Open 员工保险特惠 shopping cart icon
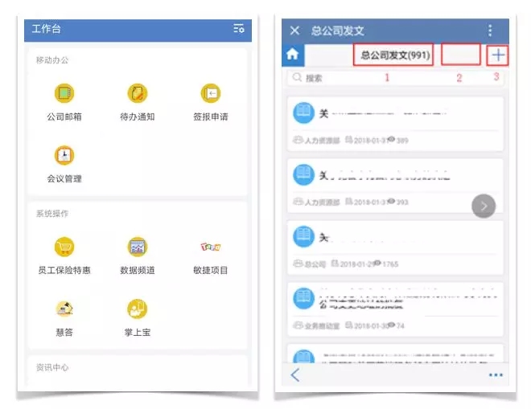Viewport: 531px width, 409px height. pyautogui.click(x=64, y=247)
